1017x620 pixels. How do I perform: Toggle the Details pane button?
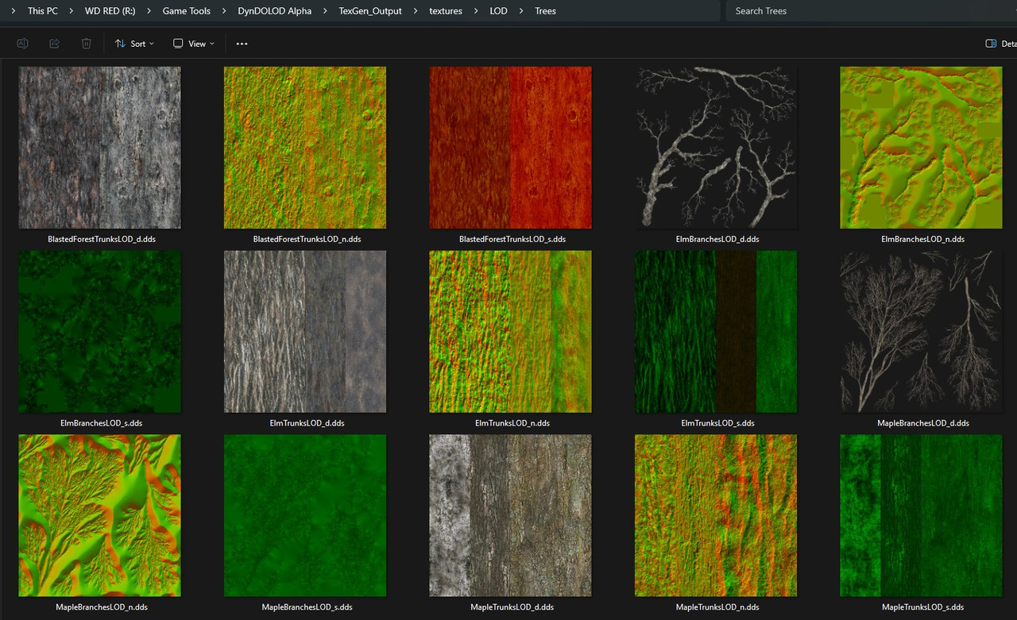click(x=999, y=44)
